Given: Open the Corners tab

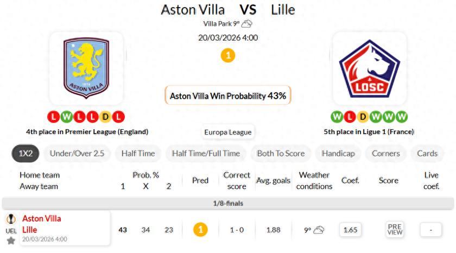Looking at the screenshot, I should click(385, 154).
